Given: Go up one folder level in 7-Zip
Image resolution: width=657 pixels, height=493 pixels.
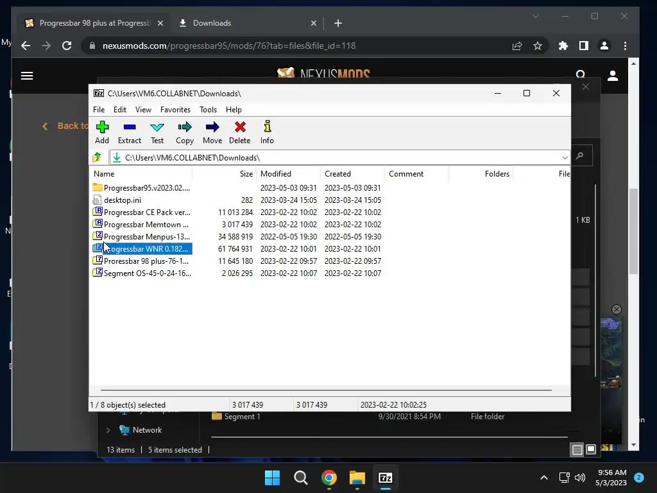Looking at the screenshot, I should pos(97,157).
